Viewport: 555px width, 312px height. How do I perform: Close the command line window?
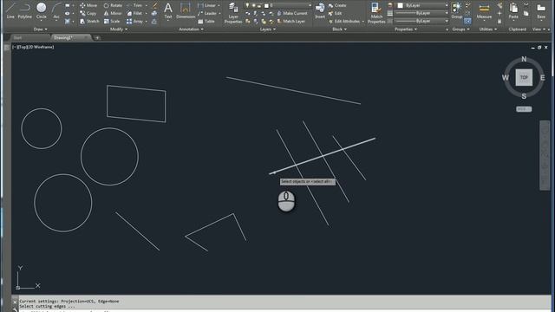point(15,302)
